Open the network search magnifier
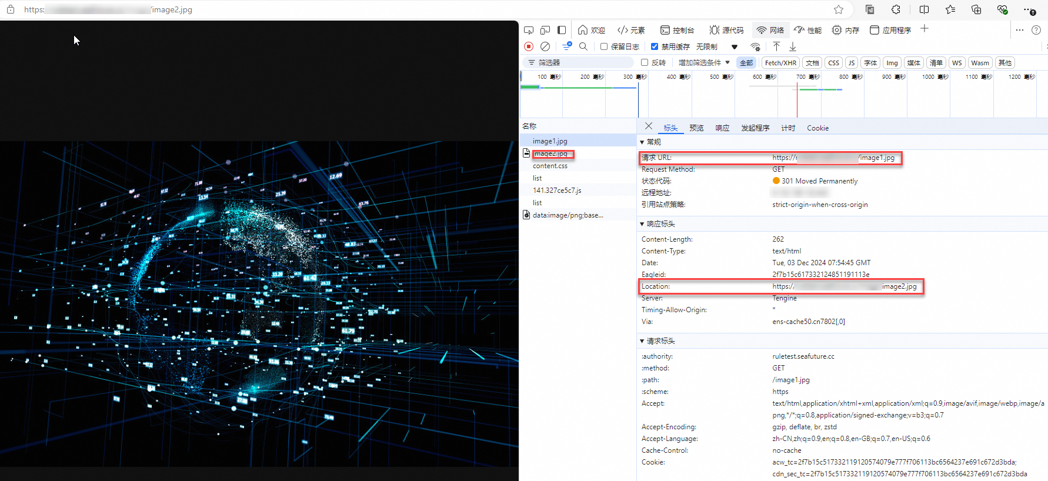 (583, 46)
